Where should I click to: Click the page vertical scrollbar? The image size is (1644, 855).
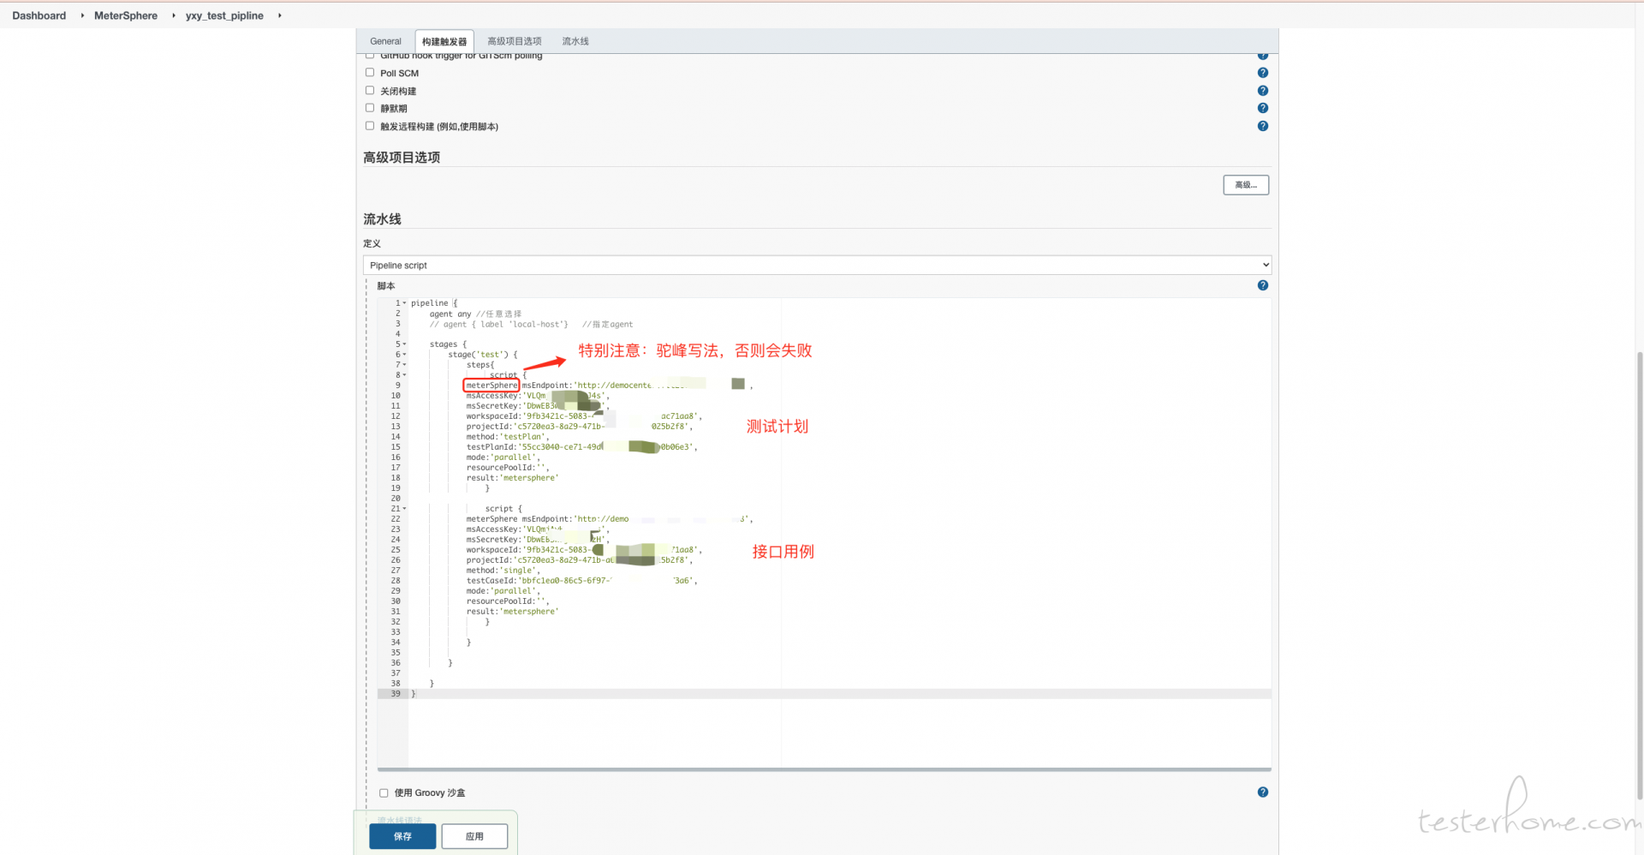1640,574
